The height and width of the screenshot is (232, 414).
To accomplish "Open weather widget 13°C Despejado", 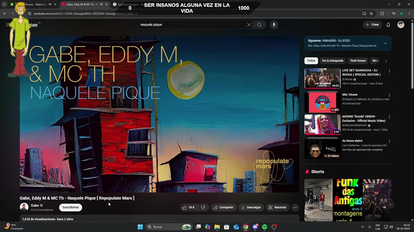I will (x=14, y=227).
